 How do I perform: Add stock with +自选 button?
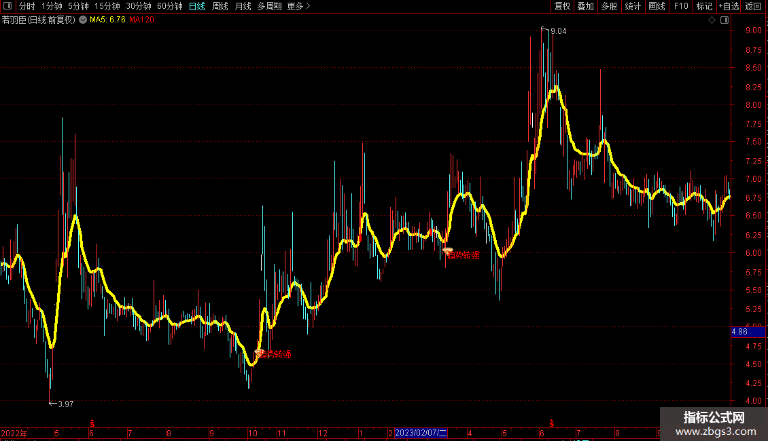(x=729, y=6)
